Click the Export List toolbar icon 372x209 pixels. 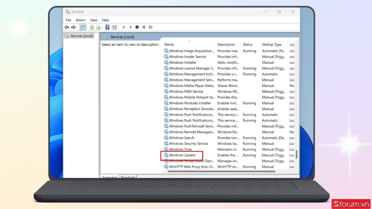click(x=98, y=27)
